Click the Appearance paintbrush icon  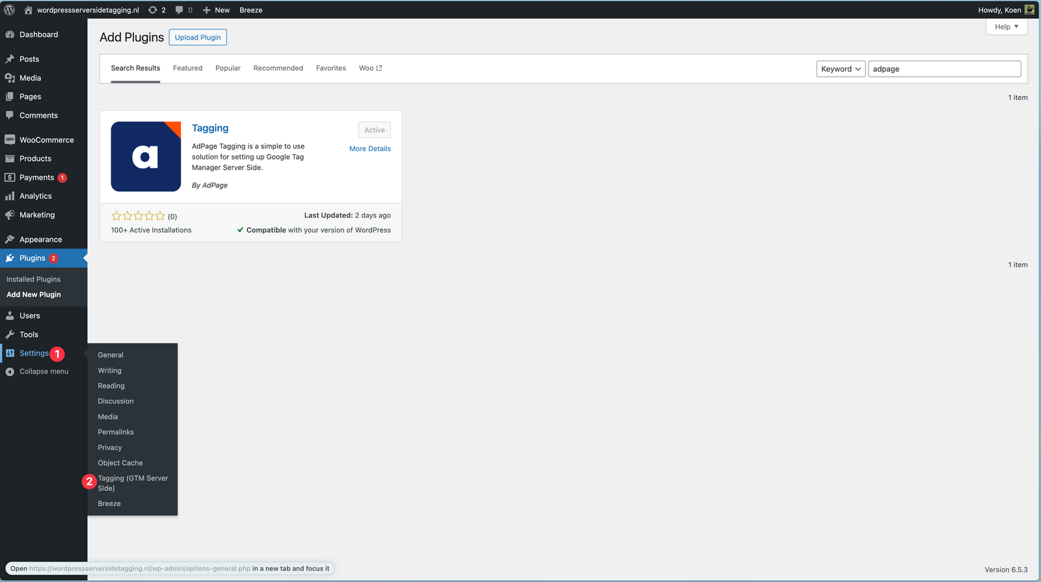click(10, 239)
